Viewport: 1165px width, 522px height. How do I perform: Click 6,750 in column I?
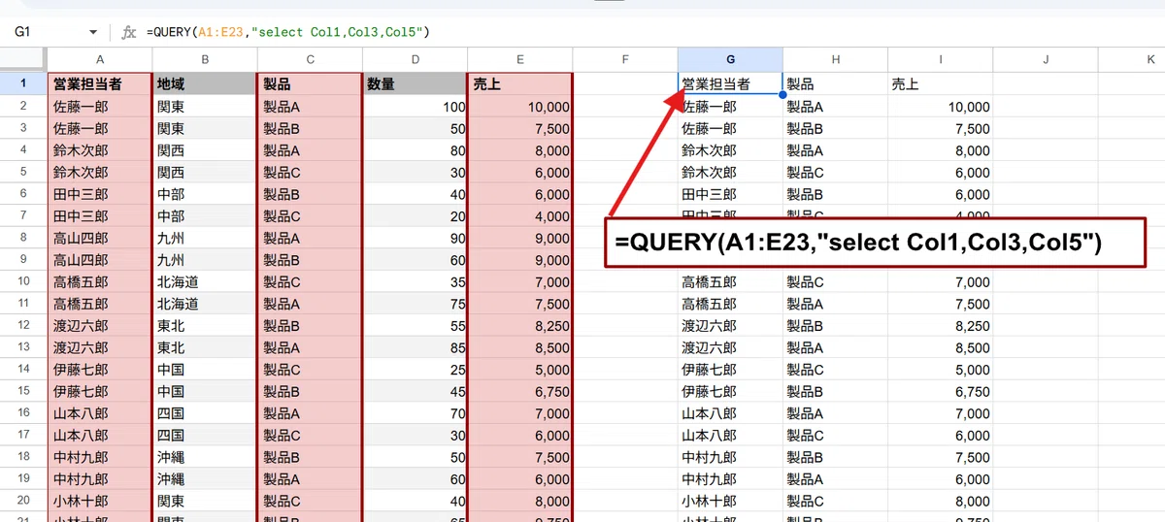940,392
